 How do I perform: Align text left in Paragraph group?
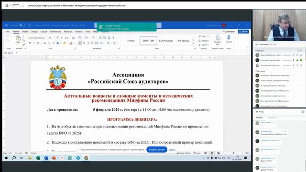point(80,43)
